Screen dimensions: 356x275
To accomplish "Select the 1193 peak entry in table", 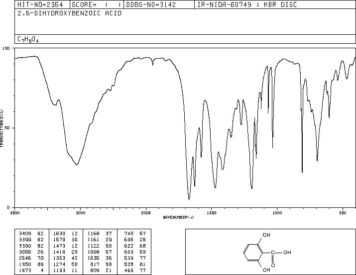I will coord(66,271).
